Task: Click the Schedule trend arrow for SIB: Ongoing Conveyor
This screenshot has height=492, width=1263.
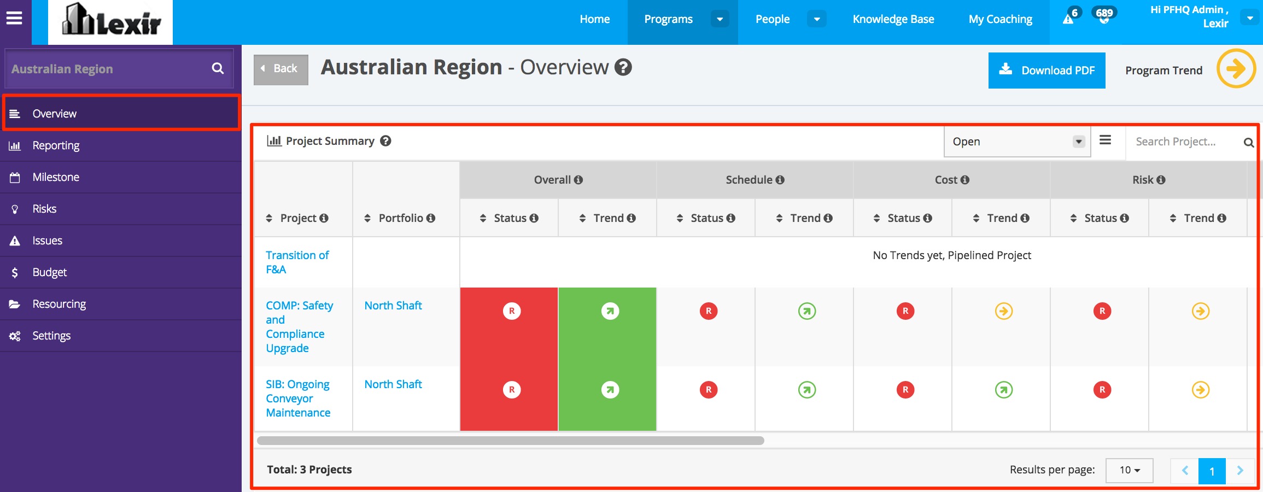Action: [x=807, y=390]
